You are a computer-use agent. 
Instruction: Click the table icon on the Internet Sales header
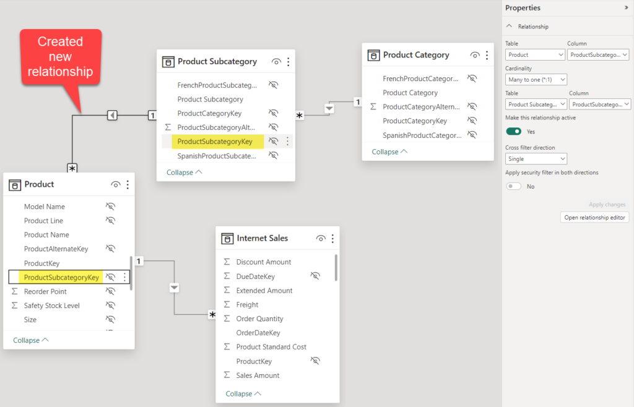(228, 238)
